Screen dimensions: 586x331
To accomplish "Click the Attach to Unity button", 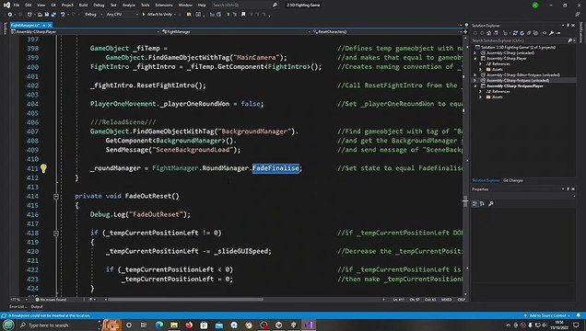I will 158,14.
